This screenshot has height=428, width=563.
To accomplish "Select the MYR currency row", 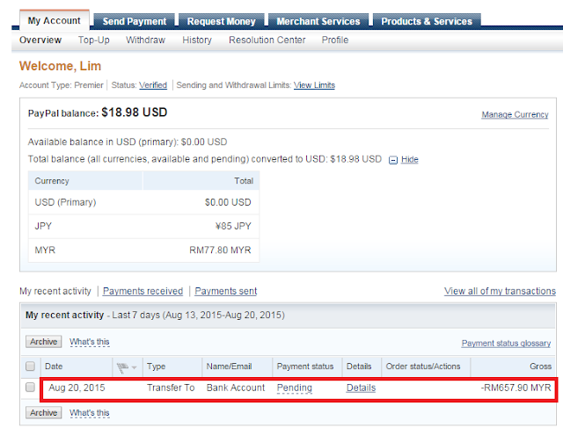I will click(143, 250).
